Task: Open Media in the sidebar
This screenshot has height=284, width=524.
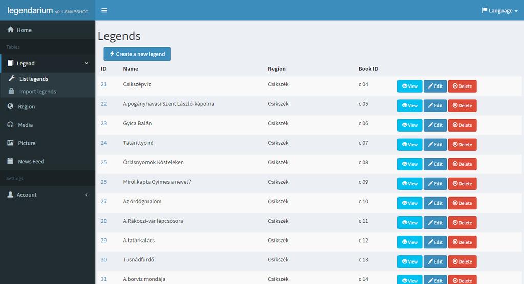Action: pyautogui.click(x=48, y=125)
